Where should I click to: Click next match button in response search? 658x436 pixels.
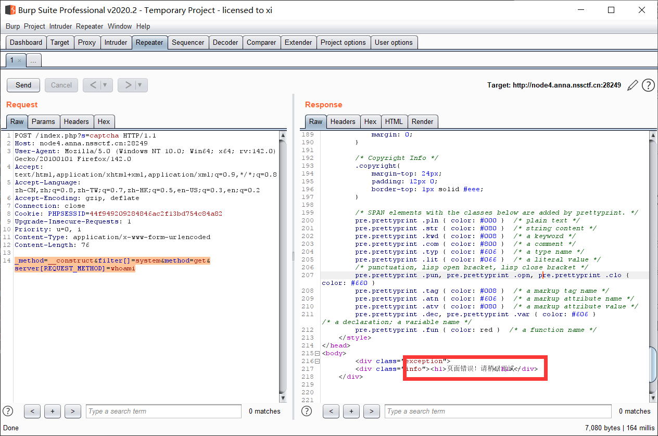tap(371, 411)
